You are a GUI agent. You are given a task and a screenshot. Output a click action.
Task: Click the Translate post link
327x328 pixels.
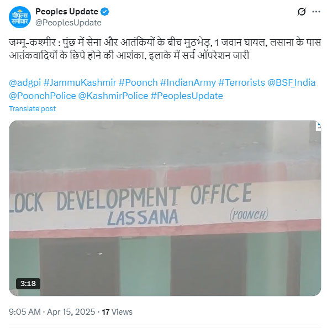32,109
